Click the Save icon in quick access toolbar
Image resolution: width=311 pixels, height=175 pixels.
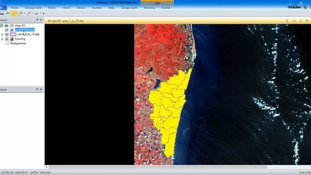(x=2, y=14)
